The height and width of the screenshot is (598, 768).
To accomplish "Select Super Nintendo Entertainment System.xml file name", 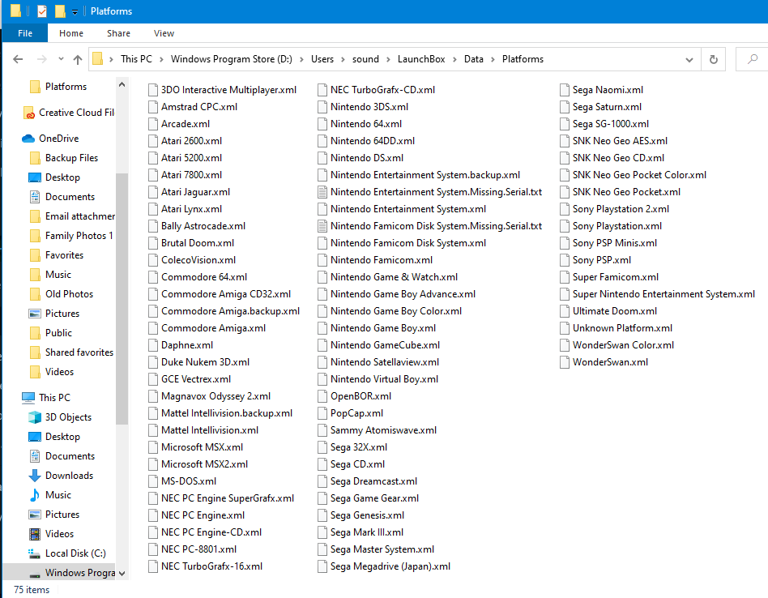I will (663, 294).
